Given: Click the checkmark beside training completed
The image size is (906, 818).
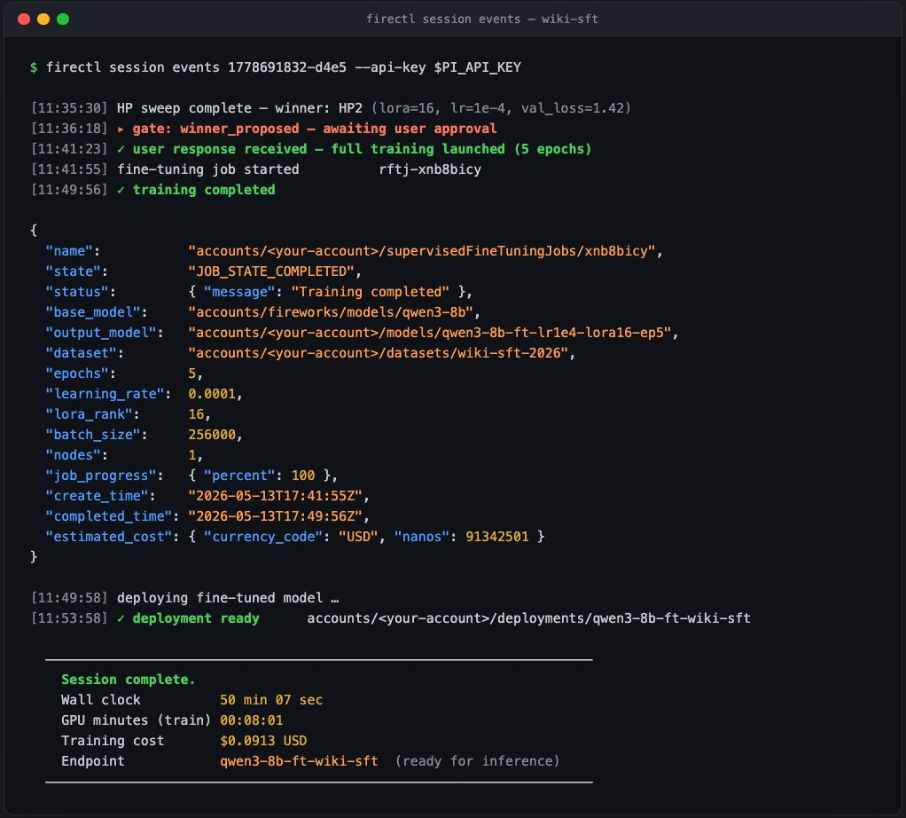Looking at the screenshot, I should (121, 190).
